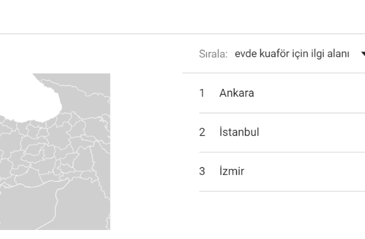Click rank number 2 next to İstanbul
Image resolution: width=365 pixels, height=239 pixels.
tap(202, 132)
